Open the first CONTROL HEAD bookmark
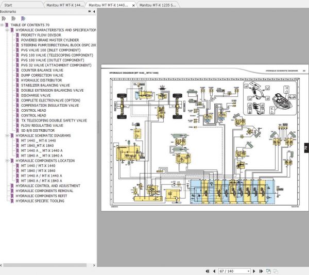The image size is (309, 275). click(x=33, y=110)
